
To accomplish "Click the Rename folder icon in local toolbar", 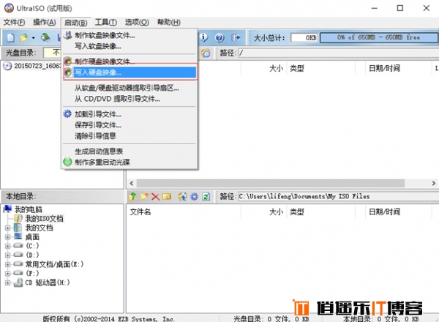I will (167, 197).
